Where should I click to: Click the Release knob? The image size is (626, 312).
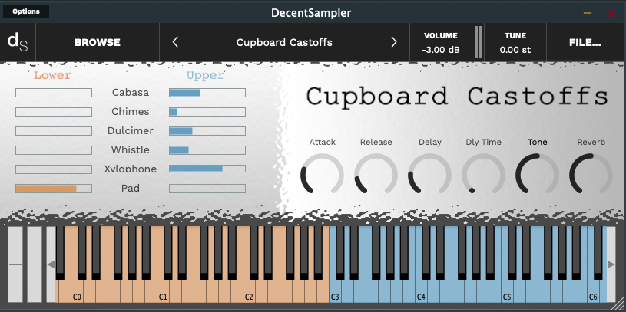pyautogui.click(x=376, y=175)
